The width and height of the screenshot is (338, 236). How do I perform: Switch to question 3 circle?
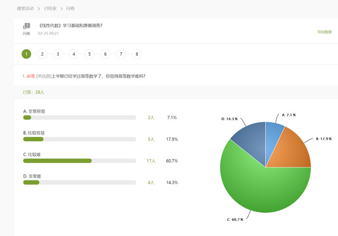click(x=58, y=54)
